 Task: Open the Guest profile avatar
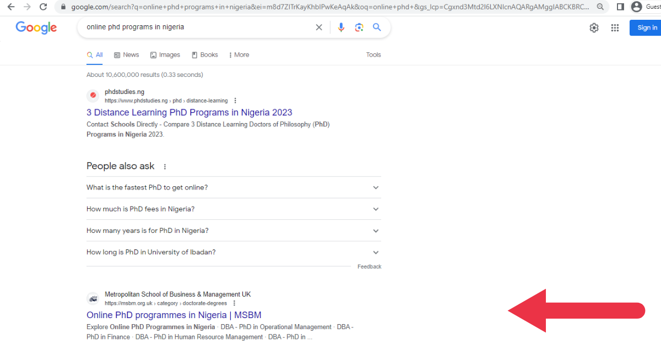[637, 7]
